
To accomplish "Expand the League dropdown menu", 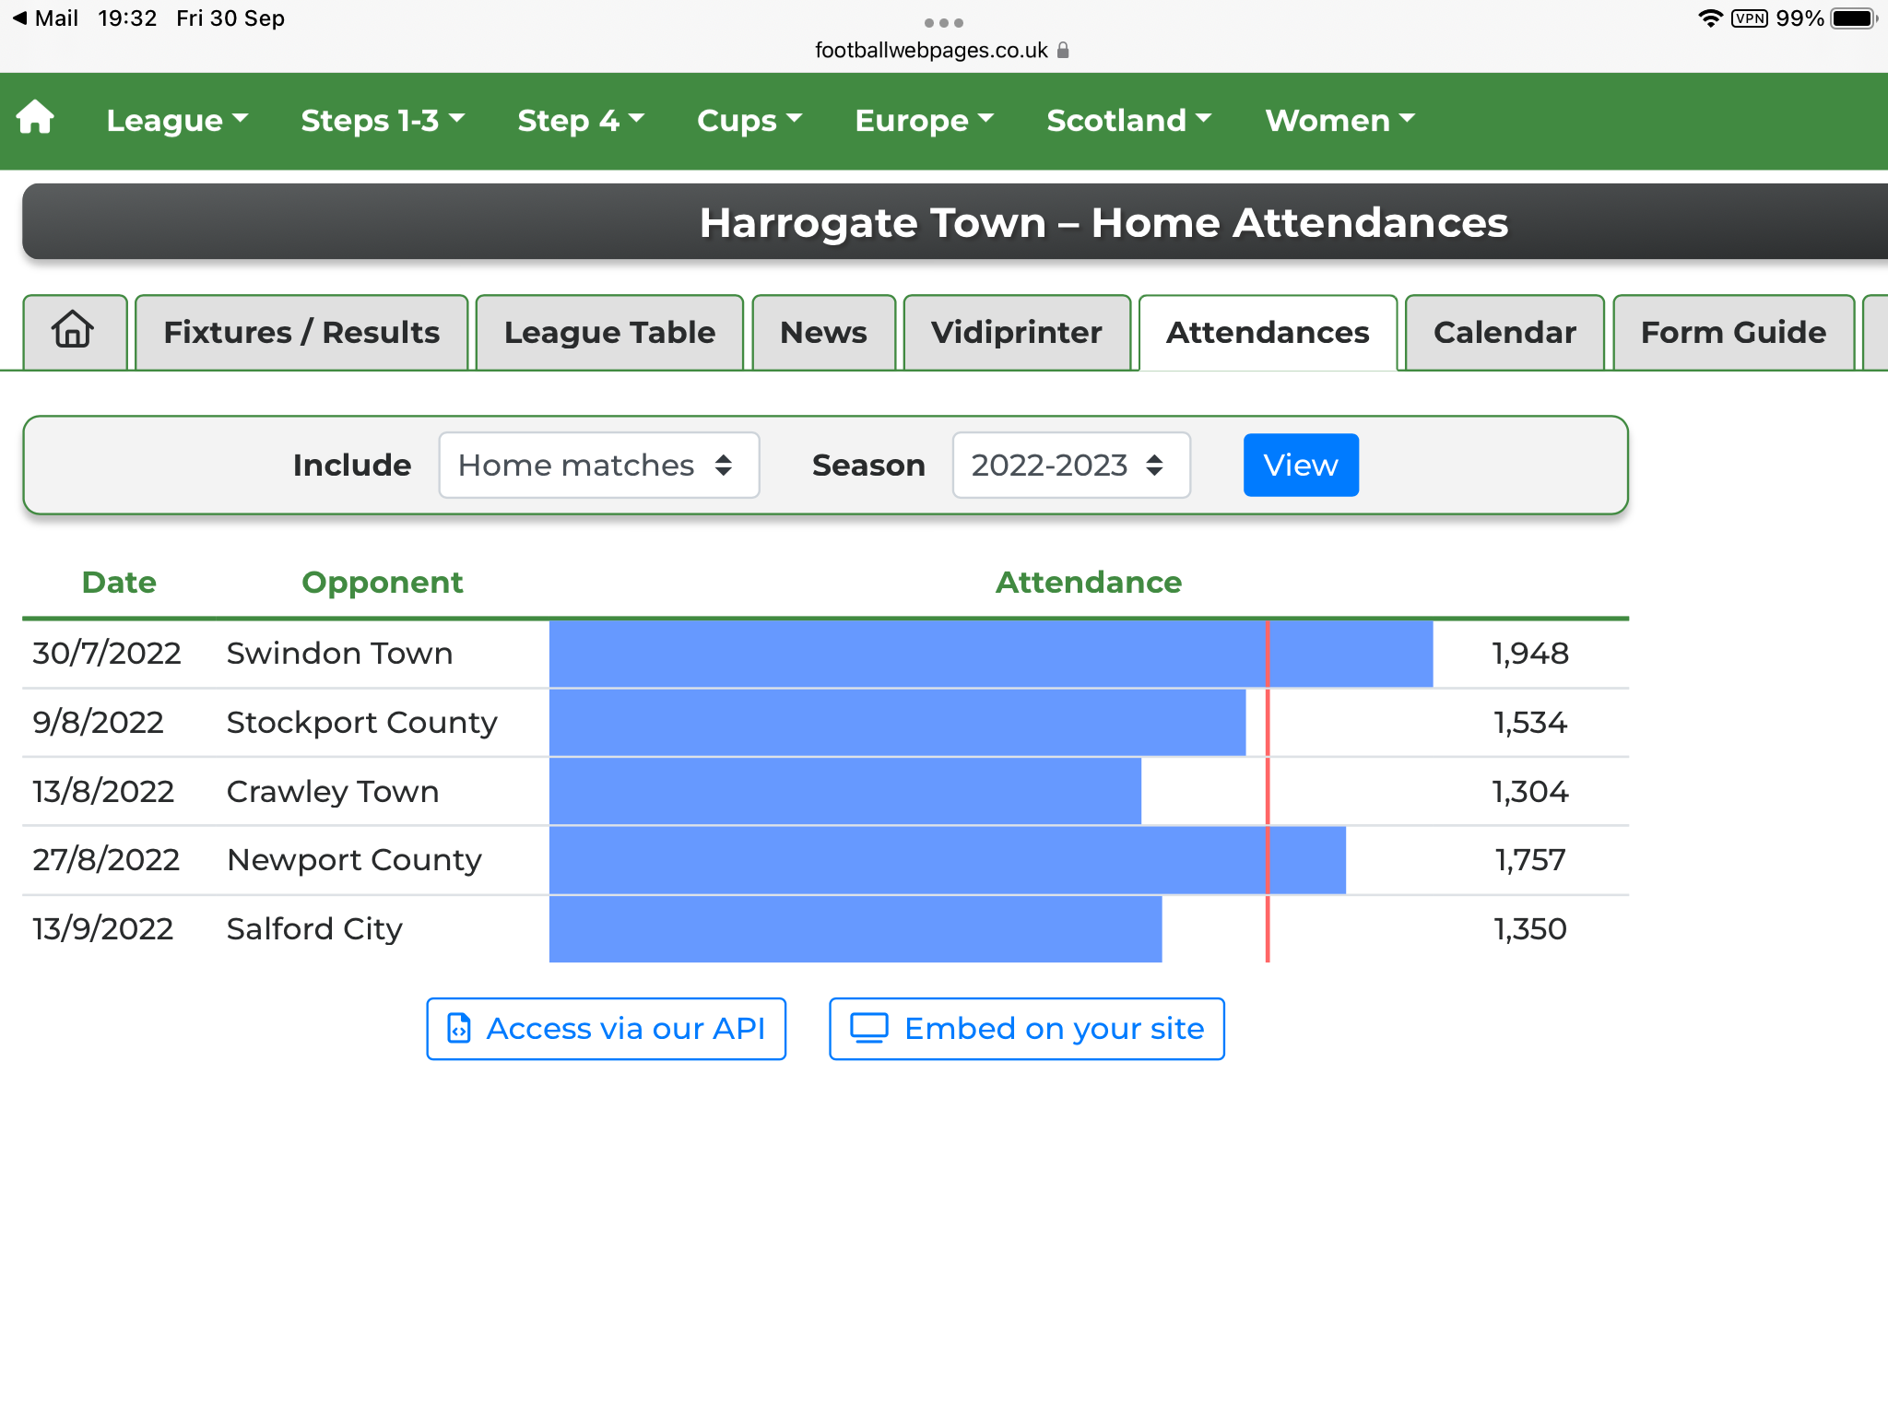I will (x=177, y=120).
